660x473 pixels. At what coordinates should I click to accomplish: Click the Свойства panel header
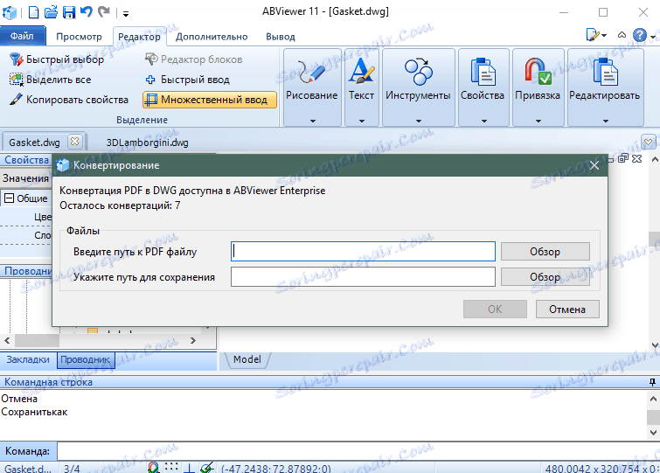(x=26, y=160)
